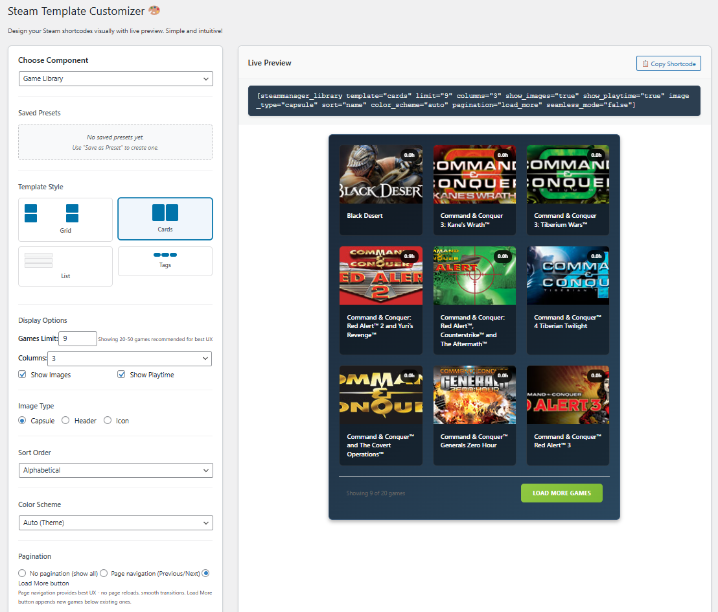The width and height of the screenshot is (718, 612).
Task: Click the Load More Games button
Action: click(x=561, y=493)
